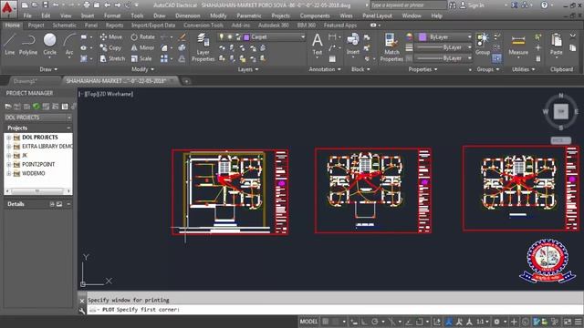Select the Polyline tool
The width and height of the screenshot is (584, 328).
(28, 44)
